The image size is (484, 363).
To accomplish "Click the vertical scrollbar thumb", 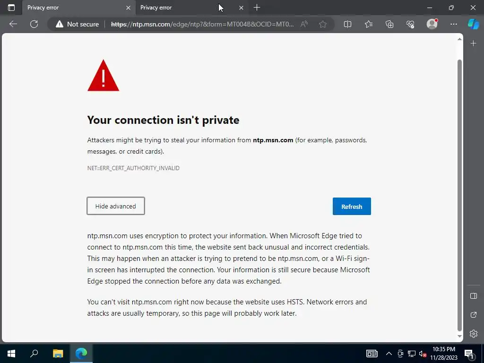I will [x=459, y=195].
